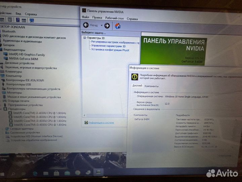The height and width of the screenshot is (182, 242).
Task: Select Аудиовходы и аудиовыходы category
Action: (22, 41)
